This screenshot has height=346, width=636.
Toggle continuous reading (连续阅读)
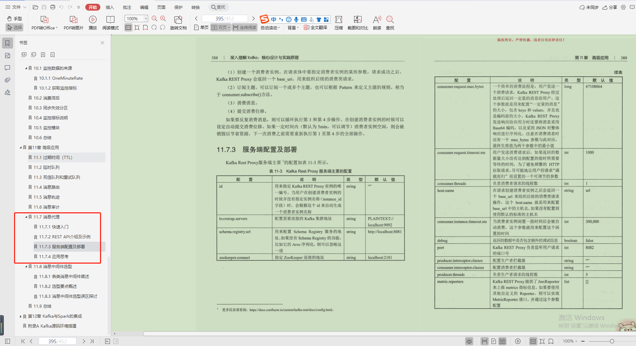click(245, 27)
